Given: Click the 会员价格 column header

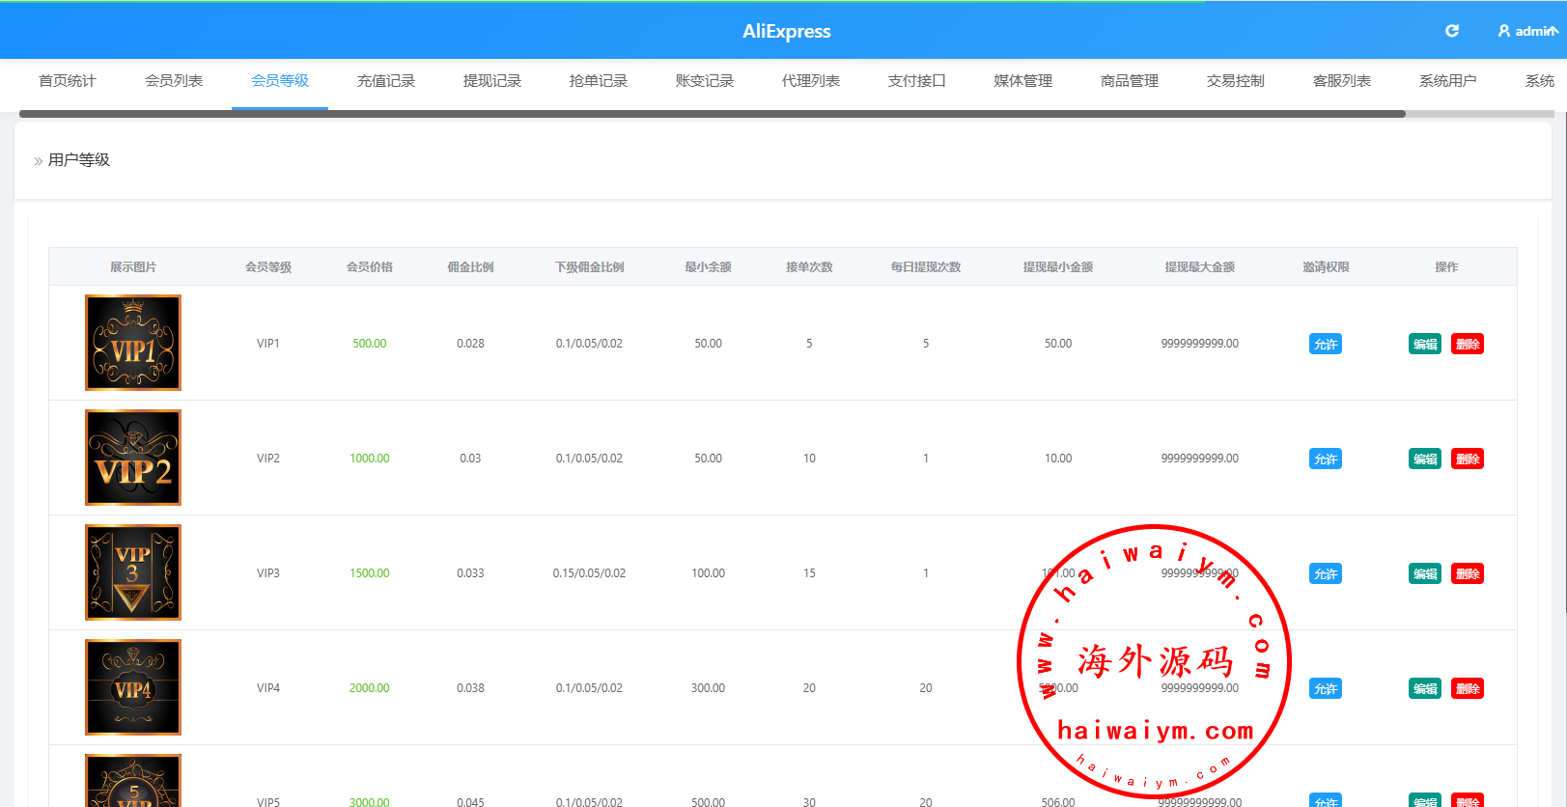Looking at the screenshot, I should [x=370, y=267].
